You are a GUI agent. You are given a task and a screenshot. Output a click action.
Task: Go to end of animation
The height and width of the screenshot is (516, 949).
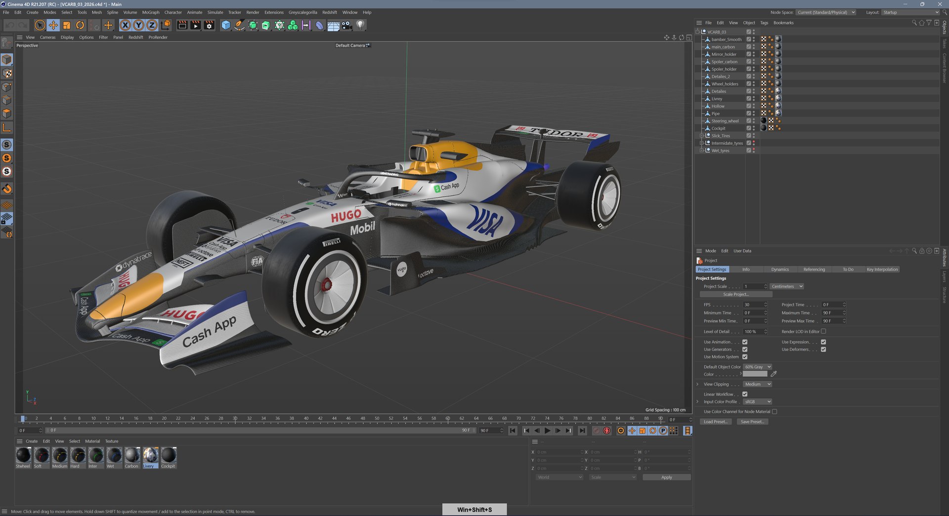(582, 431)
